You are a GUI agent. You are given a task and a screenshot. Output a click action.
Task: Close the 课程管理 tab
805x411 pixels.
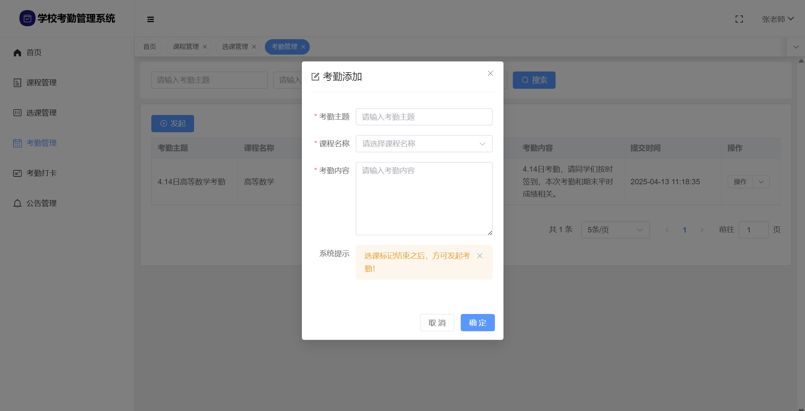(205, 47)
